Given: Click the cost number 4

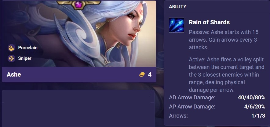Looking at the screenshot, I should point(150,74).
